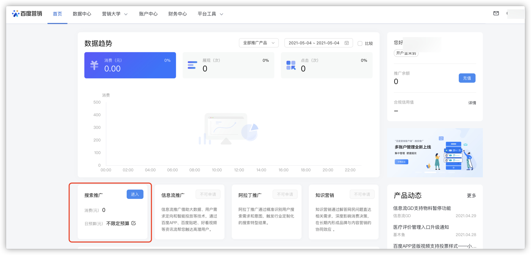Image resolution: width=531 pixels, height=255 pixels.
Task: Open news 百度APP竖版视频支持投票样式
Action: pyautogui.click(x=434, y=246)
